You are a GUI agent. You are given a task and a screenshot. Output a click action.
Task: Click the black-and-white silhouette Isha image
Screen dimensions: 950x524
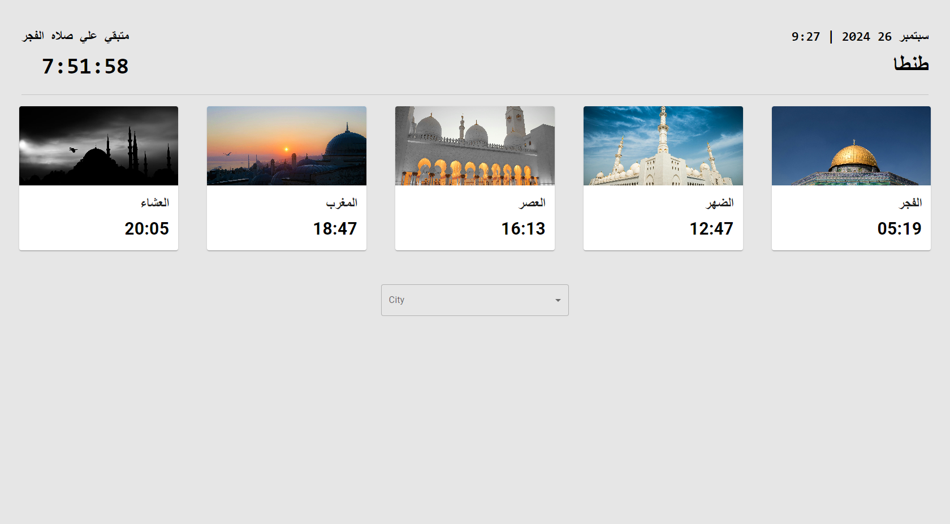(98, 146)
